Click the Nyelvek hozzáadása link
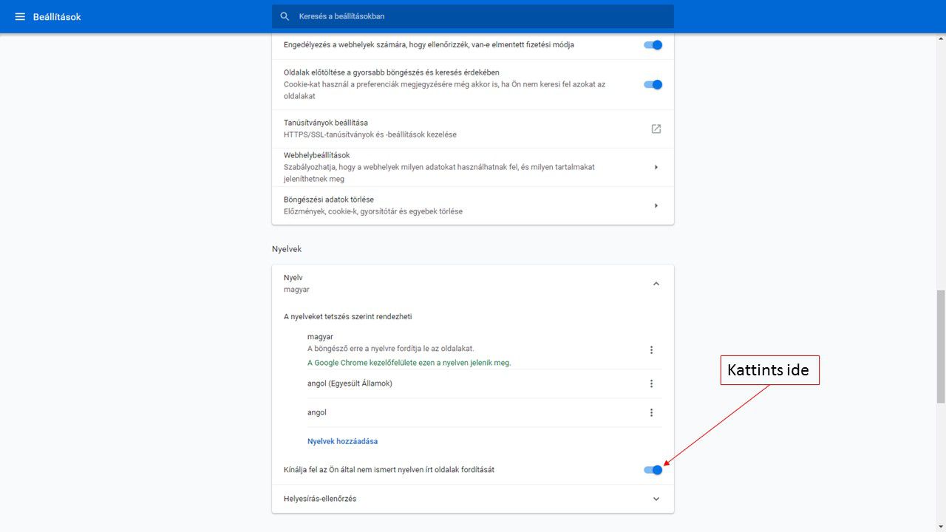This screenshot has height=532, width=946. 342,441
